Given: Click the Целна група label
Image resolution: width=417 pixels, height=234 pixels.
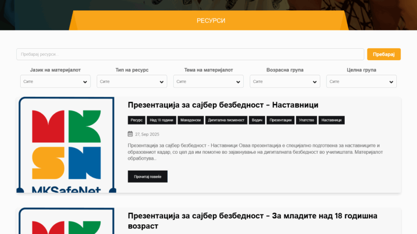Looking at the screenshot, I should pos(362,70).
